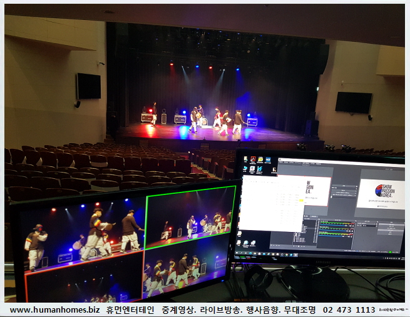The height and width of the screenshot is (317, 410).
Task: Open the red Adobe PDF desktop icon
Action: tap(253, 159)
